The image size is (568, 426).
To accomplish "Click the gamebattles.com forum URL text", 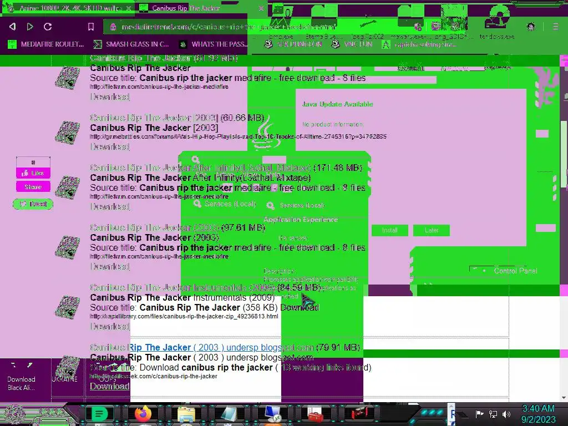I will pyautogui.click(x=238, y=136).
